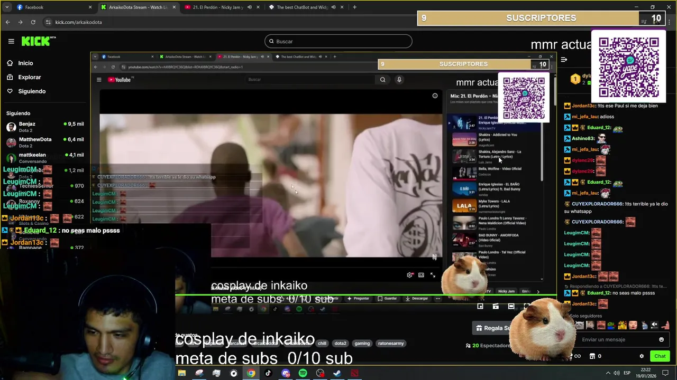Image resolution: width=677 pixels, height=380 pixels.
Task: Open the Benjaz followed channel
Action: tap(45, 127)
